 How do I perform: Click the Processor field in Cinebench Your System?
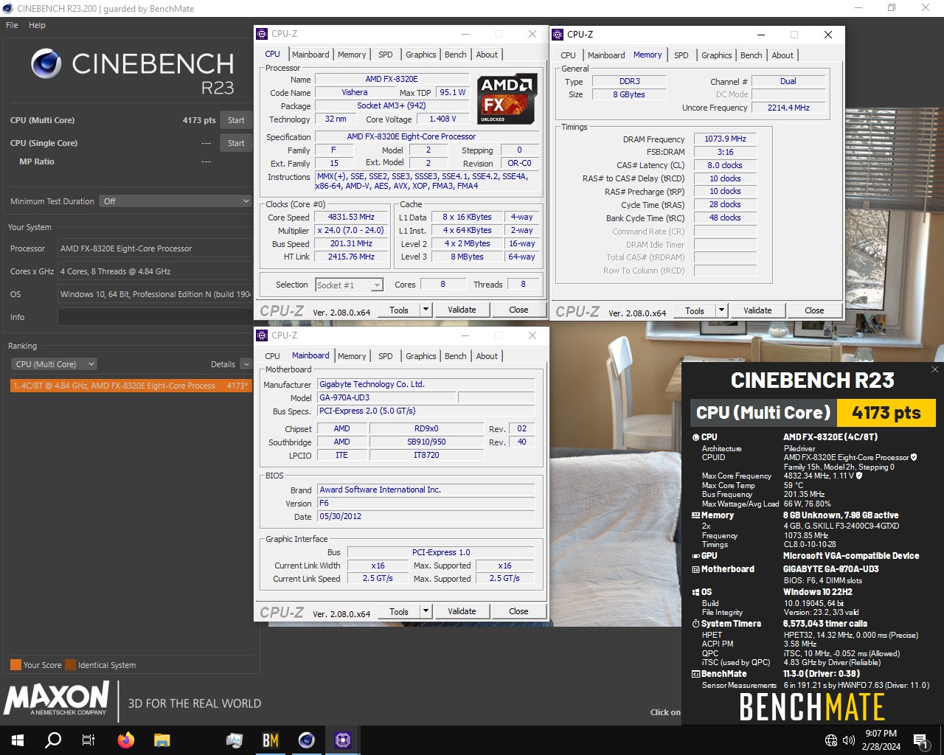coord(155,248)
